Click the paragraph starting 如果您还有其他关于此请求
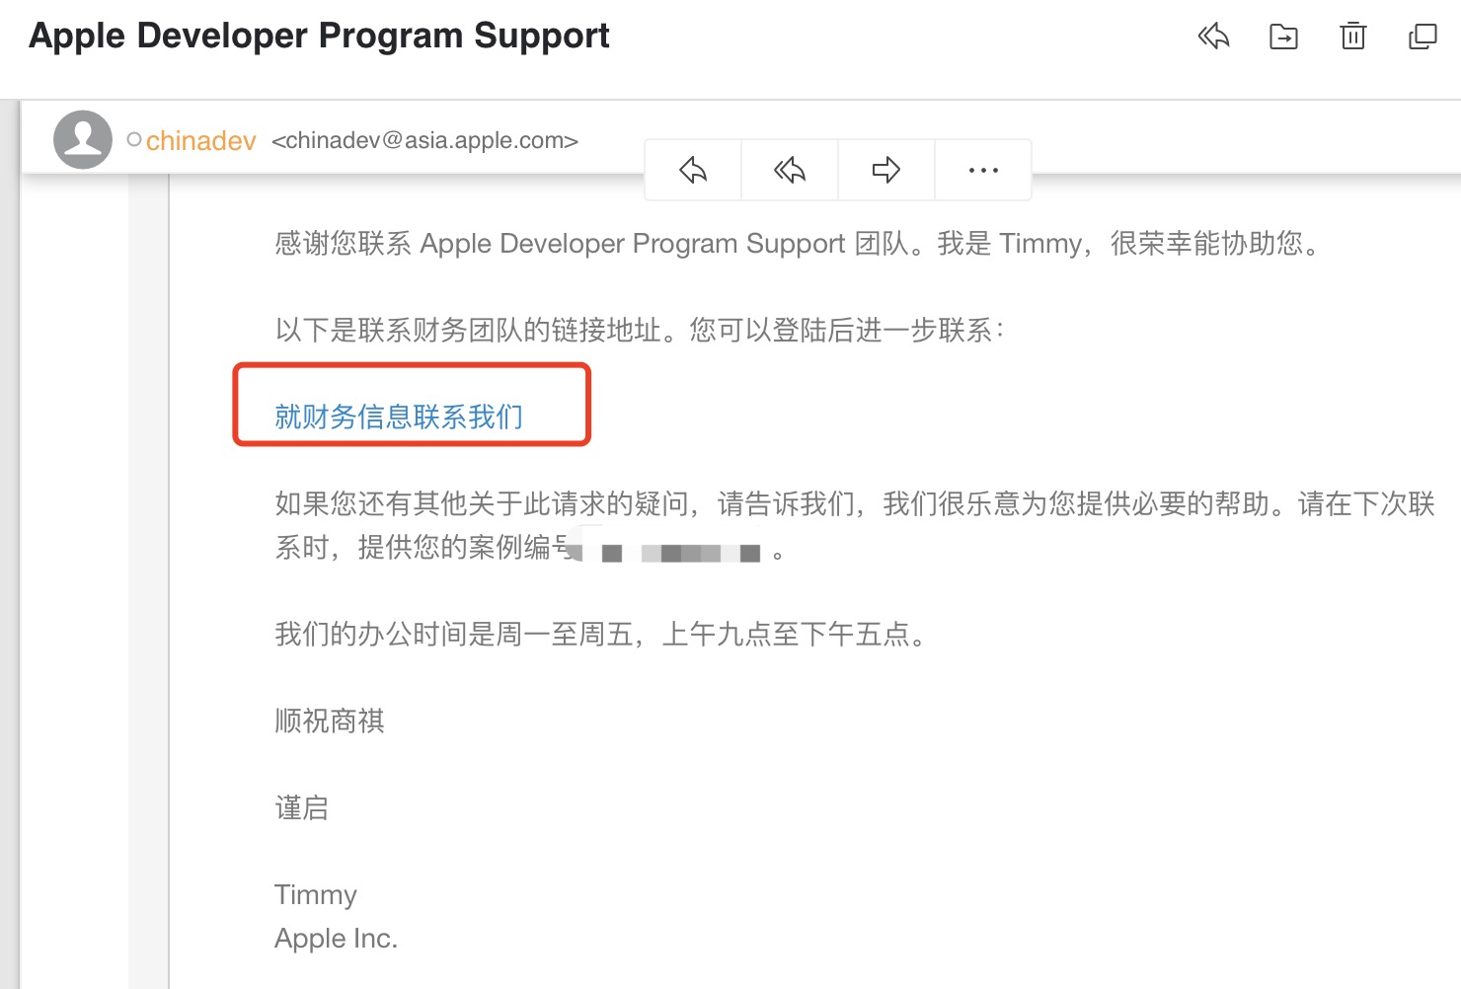1461x989 pixels. pos(855,525)
